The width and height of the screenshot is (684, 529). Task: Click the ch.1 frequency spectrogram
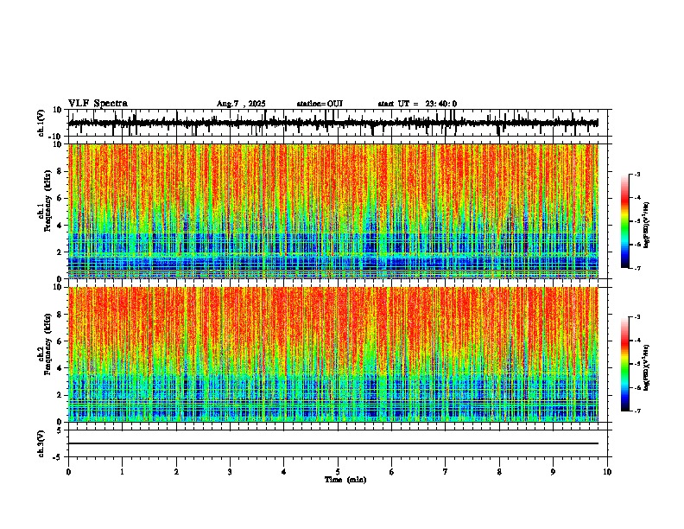[333, 211]
